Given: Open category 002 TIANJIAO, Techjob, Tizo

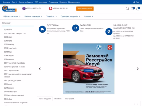Looking at the screenshot, I should click(x=15, y=33).
